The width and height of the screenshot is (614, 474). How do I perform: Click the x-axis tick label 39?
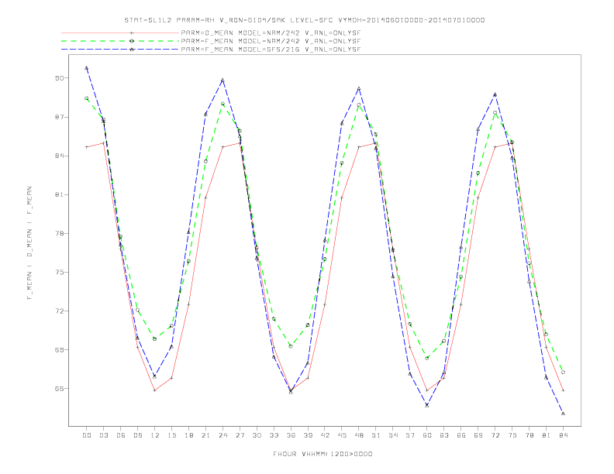308,435
